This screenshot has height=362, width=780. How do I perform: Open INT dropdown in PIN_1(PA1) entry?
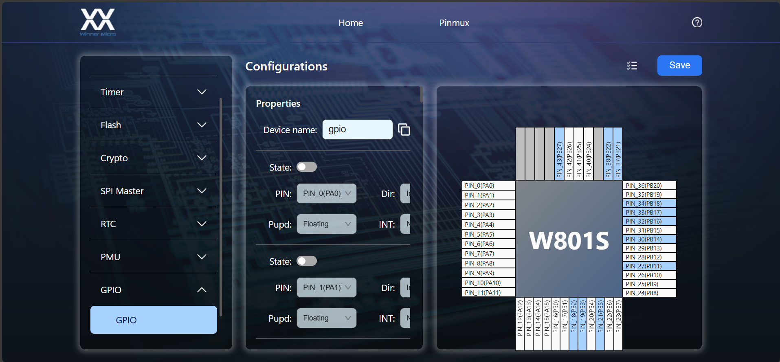click(x=406, y=318)
